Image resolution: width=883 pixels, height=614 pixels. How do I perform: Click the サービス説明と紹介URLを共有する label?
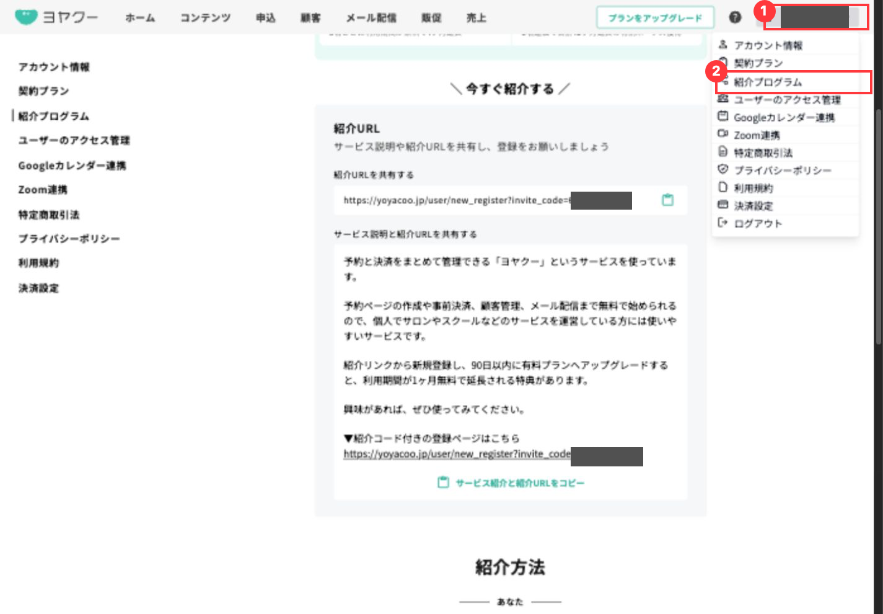click(405, 234)
